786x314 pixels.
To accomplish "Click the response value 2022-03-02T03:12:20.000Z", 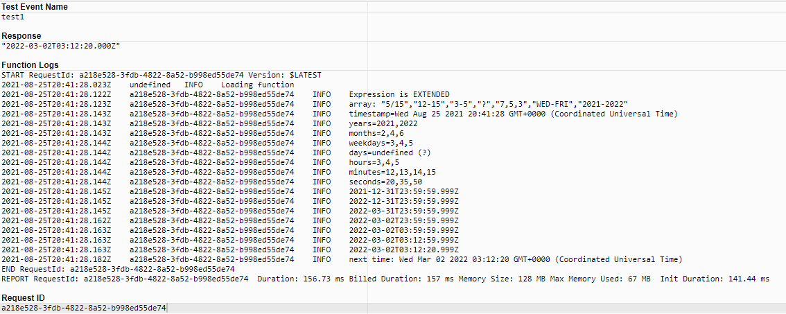I will pyautogui.click(x=61, y=46).
